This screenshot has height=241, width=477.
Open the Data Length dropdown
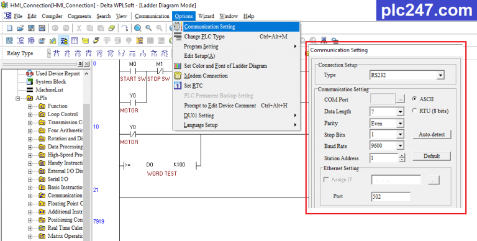401,112
